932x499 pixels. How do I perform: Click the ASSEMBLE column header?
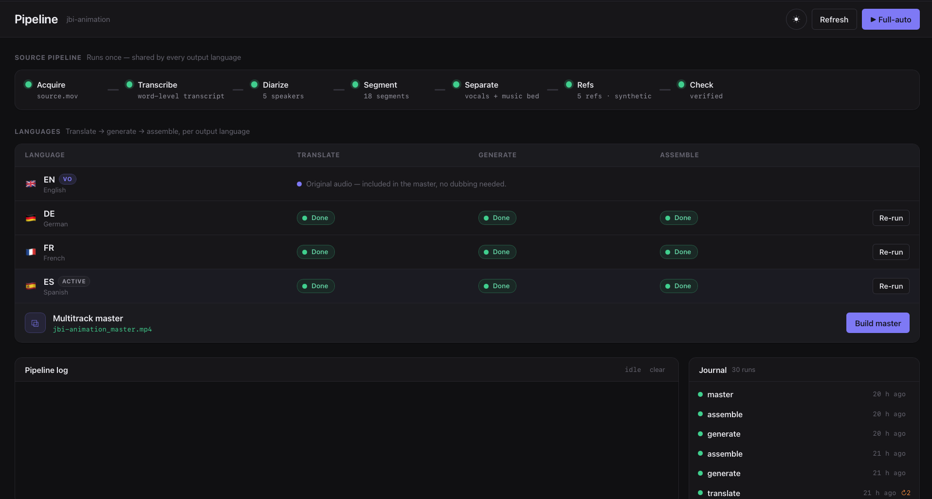679,155
